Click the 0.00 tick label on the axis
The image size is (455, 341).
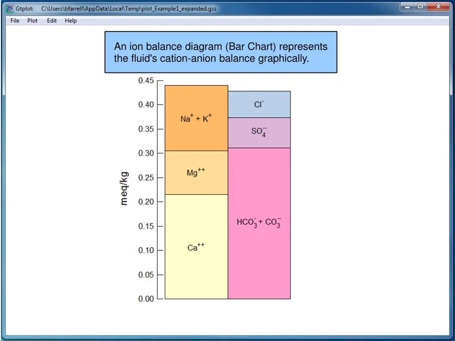pyautogui.click(x=146, y=299)
